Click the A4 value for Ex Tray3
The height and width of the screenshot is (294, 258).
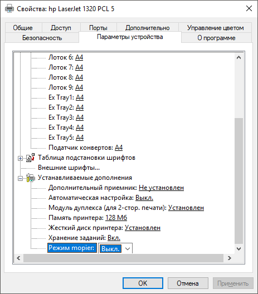coord(80,117)
